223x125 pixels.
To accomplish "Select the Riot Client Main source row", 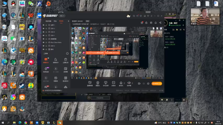I will click(56, 42).
